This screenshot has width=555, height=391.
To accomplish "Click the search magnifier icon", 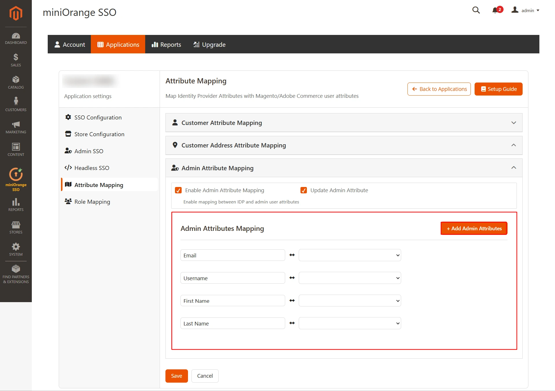I will 476,10.
